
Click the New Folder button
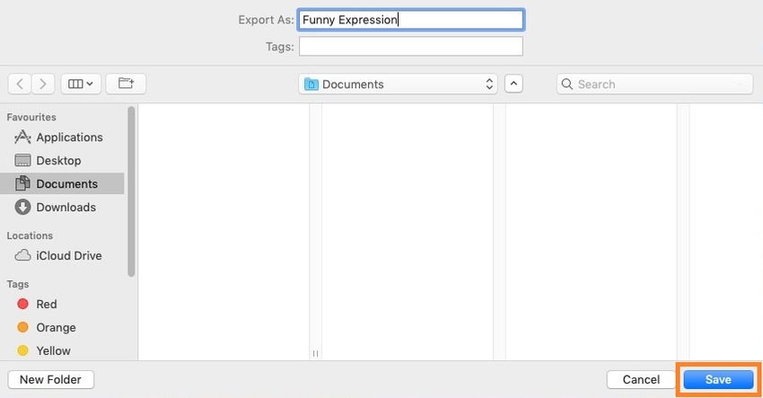click(x=50, y=379)
